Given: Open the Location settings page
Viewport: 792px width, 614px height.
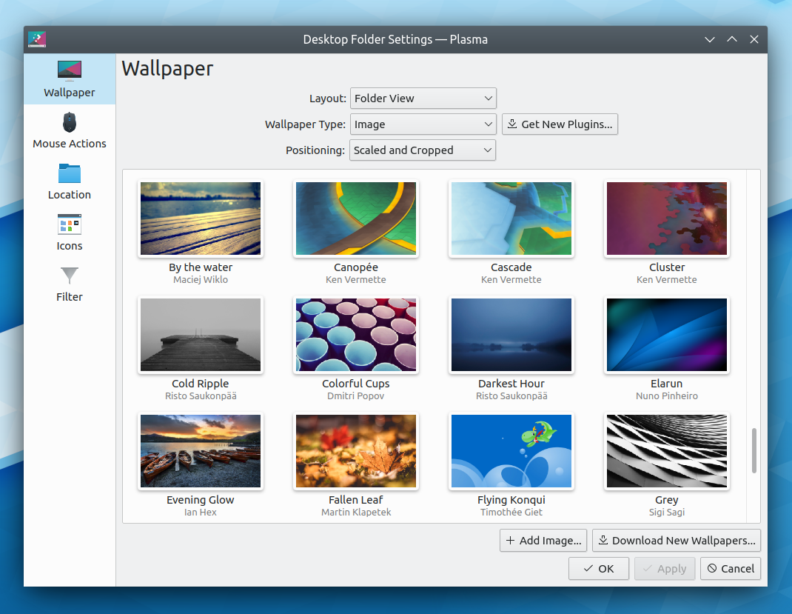Looking at the screenshot, I should coord(69,182).
